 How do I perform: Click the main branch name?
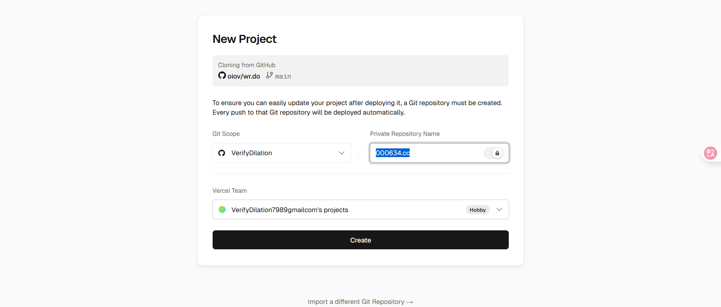point(283,76)
